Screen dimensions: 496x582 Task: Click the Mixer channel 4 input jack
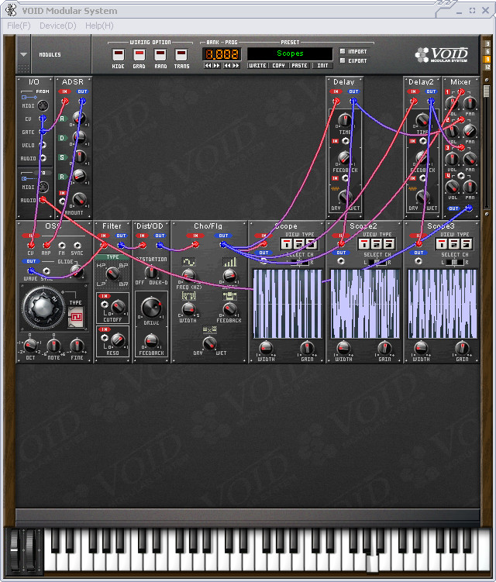(x=460, y=175)
